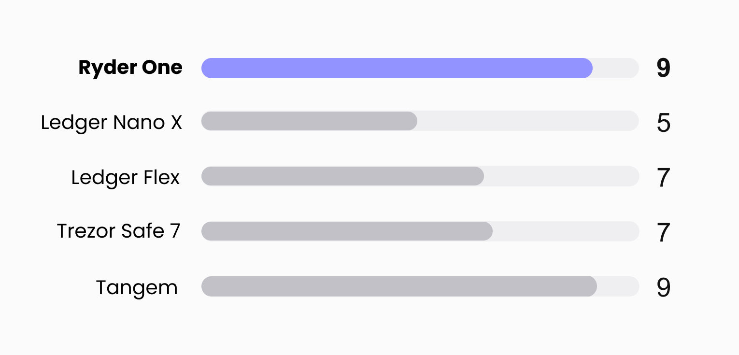Image resolution: width=739 pixels, height=355 pixels.
Task: Click the Ledger Nano X gray bar
Action: [309, 121]
